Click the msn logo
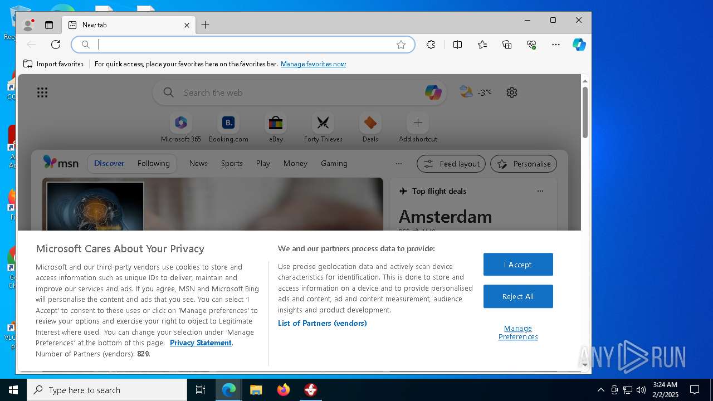 pyautogui.click(x=61, y=162)
